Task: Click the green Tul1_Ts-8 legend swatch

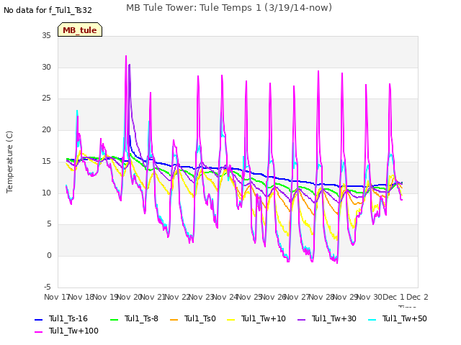Action: coord(114,319)
